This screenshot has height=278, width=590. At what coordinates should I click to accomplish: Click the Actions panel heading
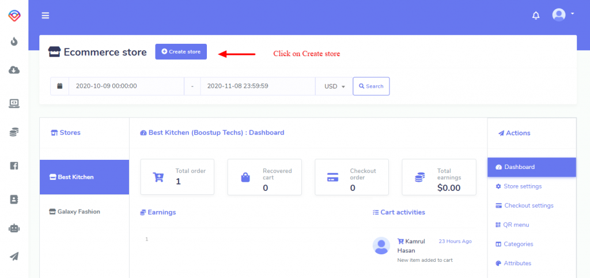pos(515,133)
